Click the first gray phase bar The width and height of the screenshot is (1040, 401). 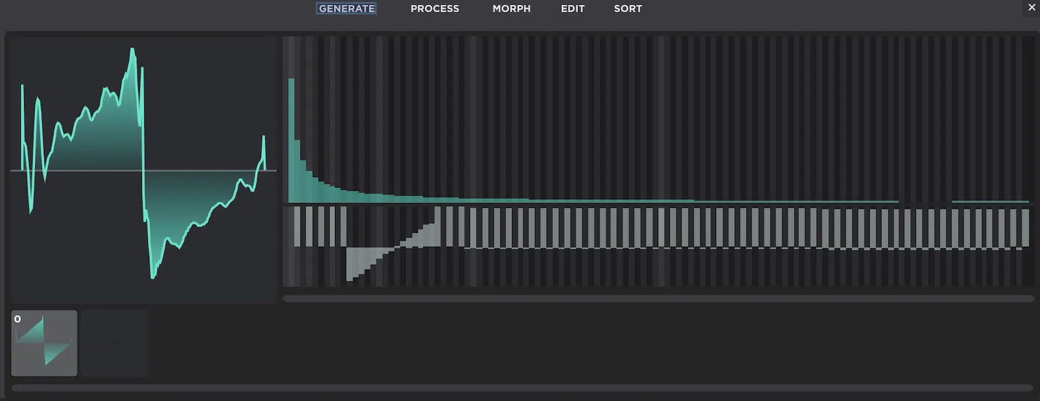[x=297, y=226]
